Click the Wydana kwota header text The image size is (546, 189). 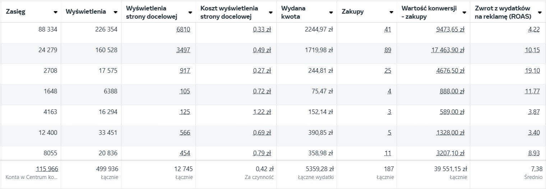click(x=291, y=12)
